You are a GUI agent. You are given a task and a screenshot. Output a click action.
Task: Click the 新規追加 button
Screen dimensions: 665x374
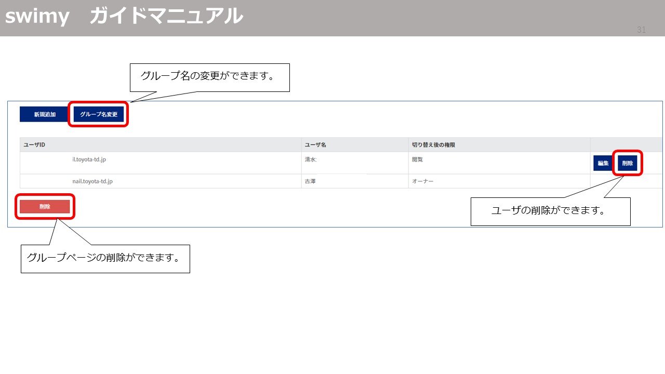[44, 114]
